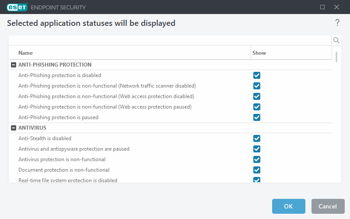Click the search magnifier icon
The width and height of the screenshot is (350, 219).
point(336,40)
